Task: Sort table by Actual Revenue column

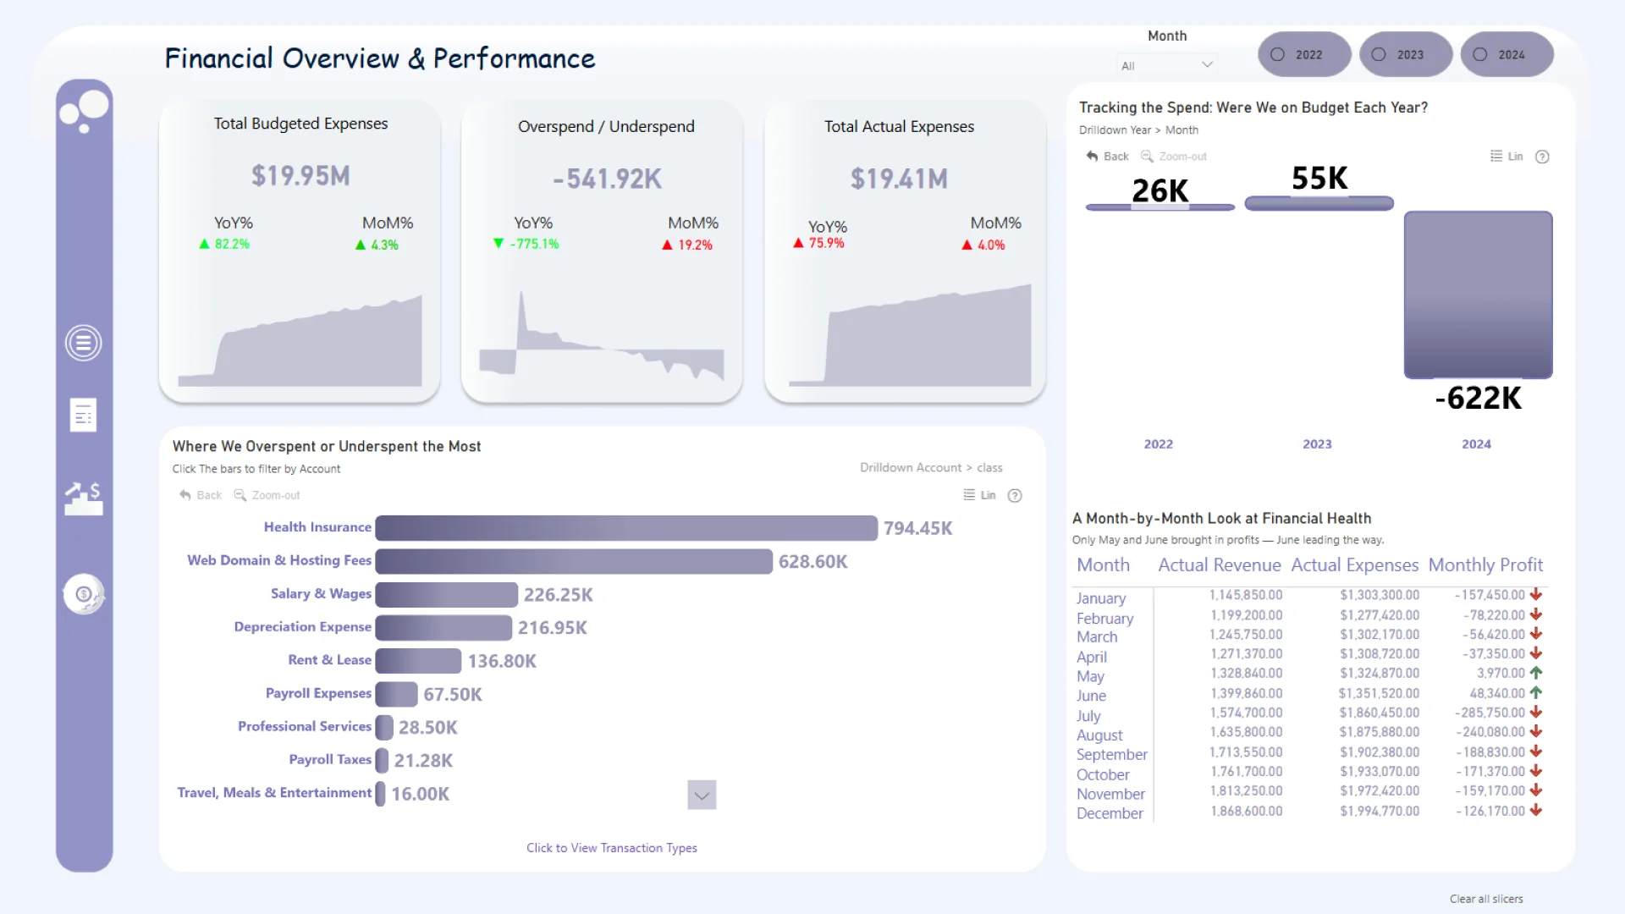Action: point(1219,564)
